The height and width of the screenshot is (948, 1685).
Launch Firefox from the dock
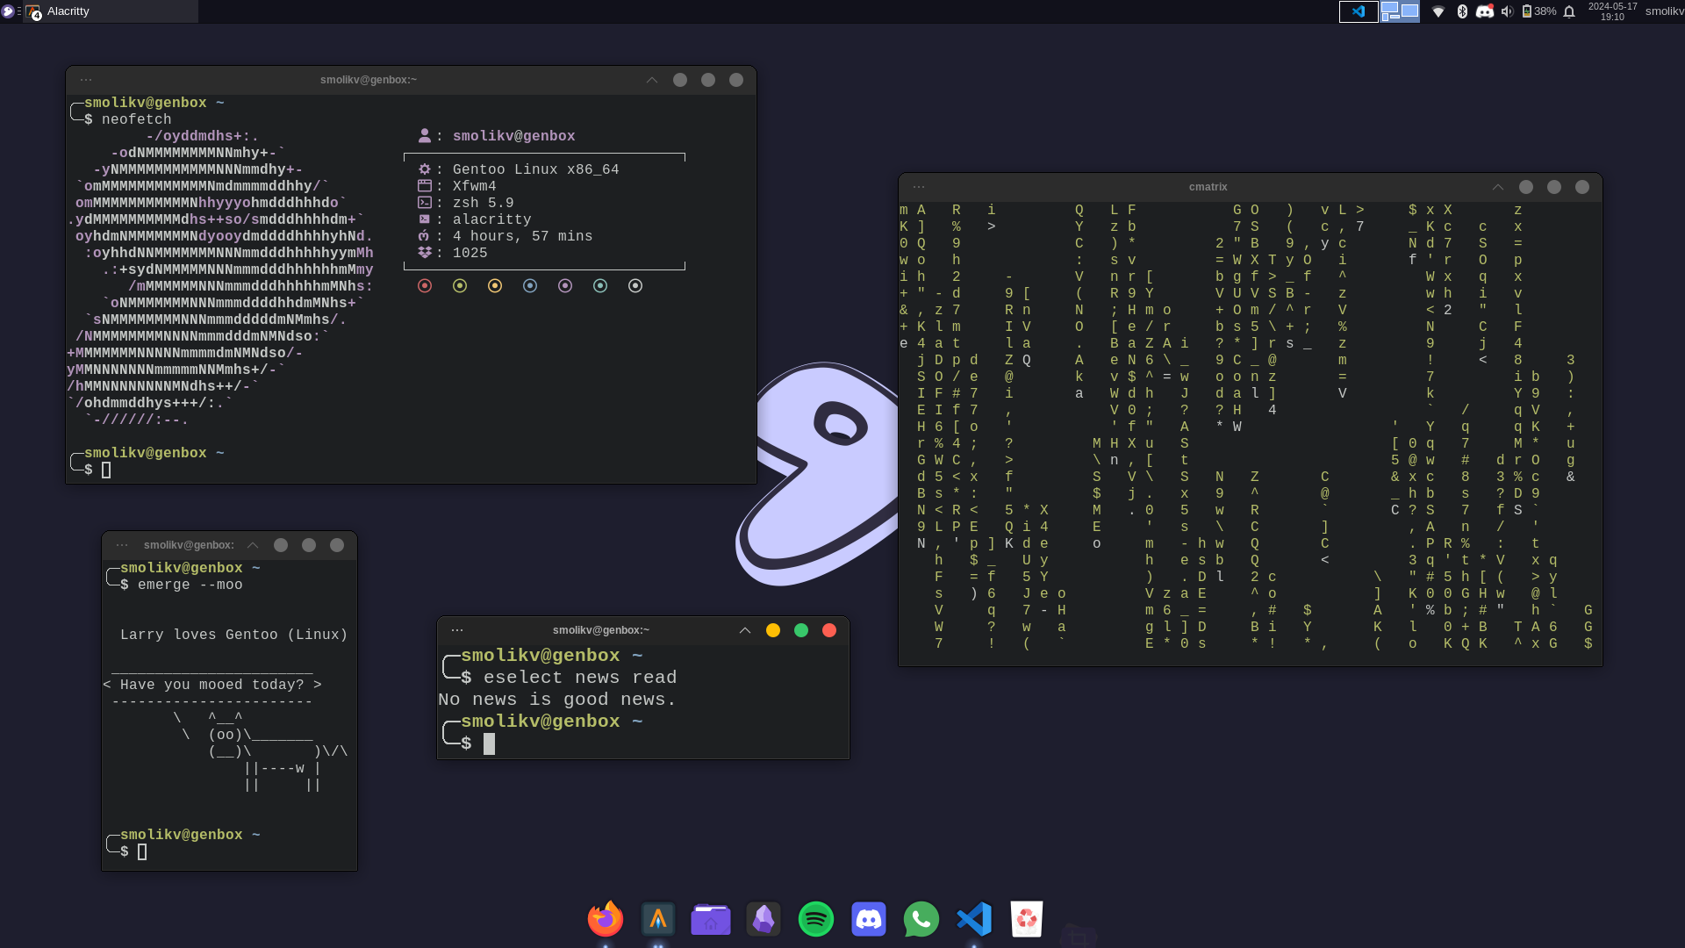pos(606,919)
